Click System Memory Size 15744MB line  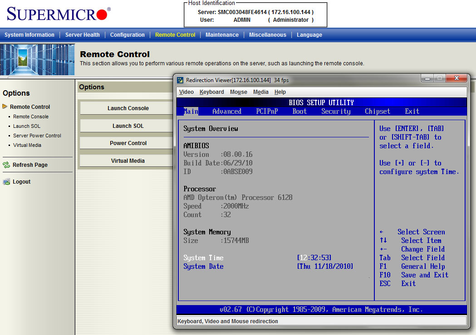(216, 240)
